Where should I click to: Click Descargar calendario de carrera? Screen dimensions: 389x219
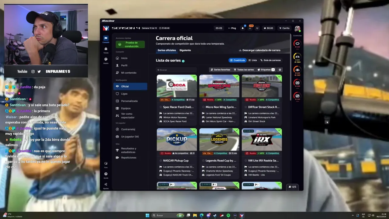(x=260, y=50)
